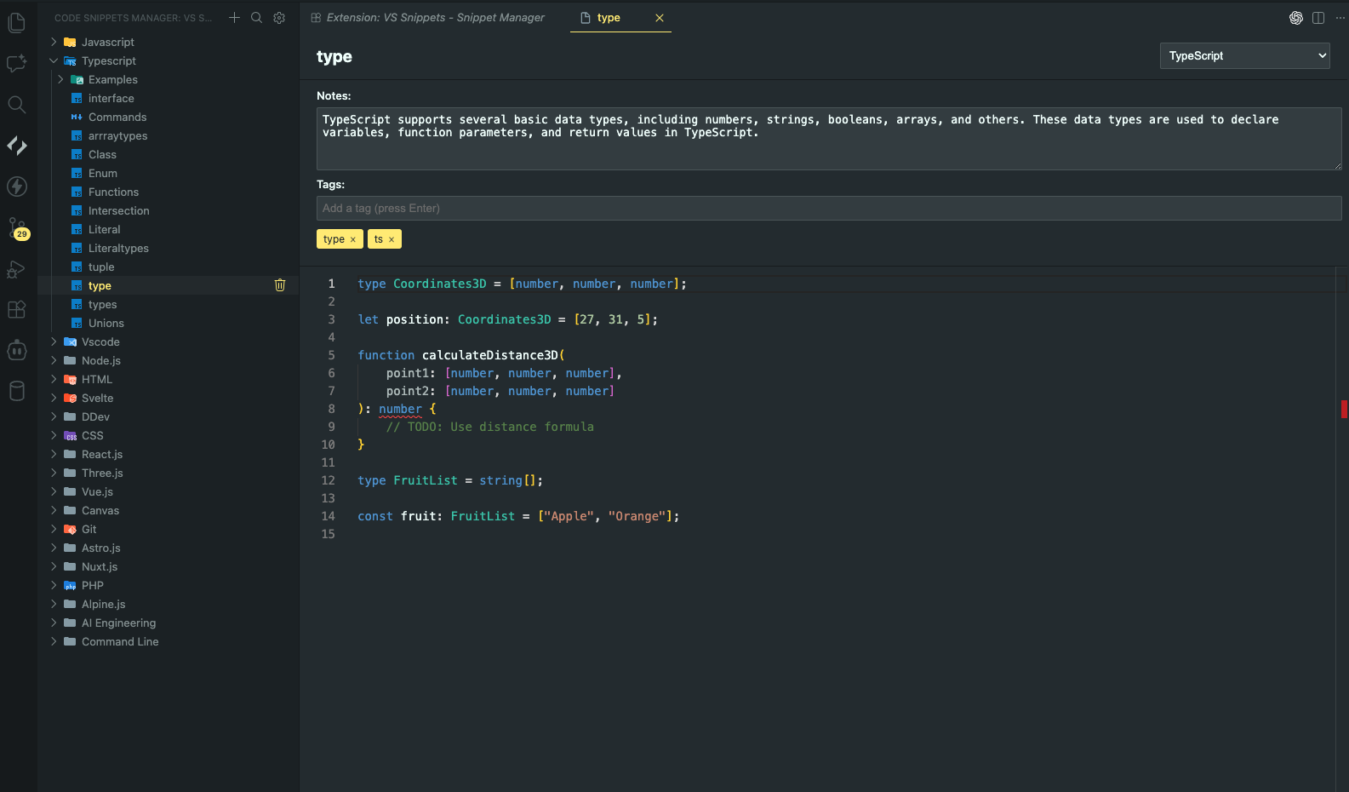Open the Extensions view

(x=17, y=309)
